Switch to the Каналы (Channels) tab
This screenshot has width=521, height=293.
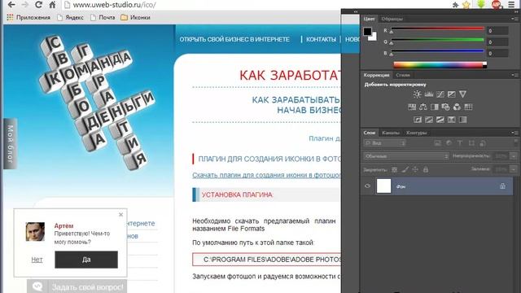(391, 133)
